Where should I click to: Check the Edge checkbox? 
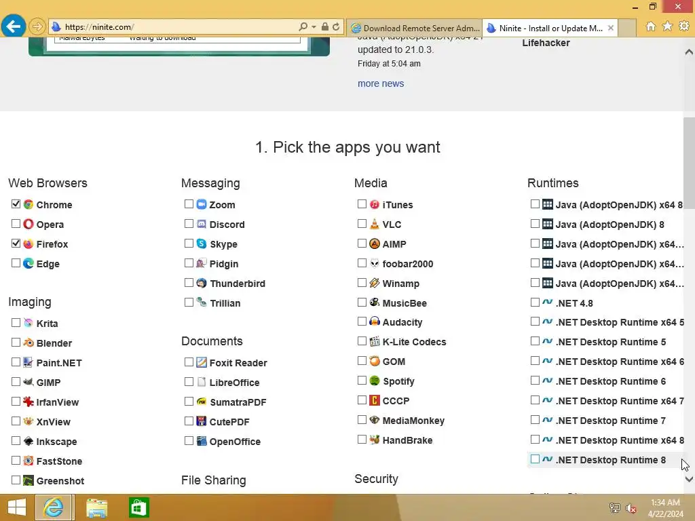point(16,263)
